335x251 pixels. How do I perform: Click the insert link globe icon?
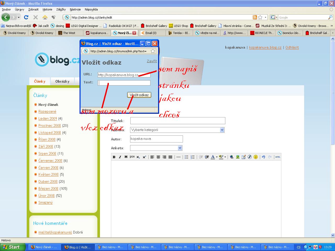pos(232,157)
